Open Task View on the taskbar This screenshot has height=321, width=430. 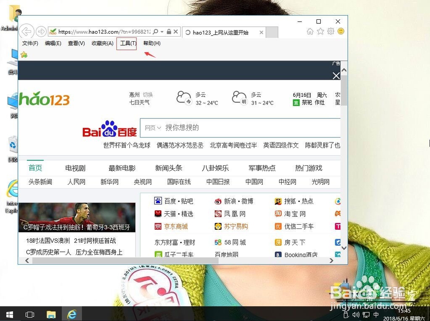pos(30,314)
